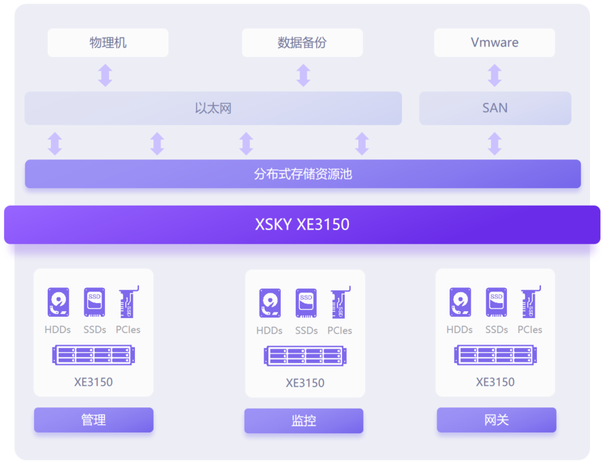The image size is (605, 472).
Task: Click the double arrow below 物理机
Action: [106, 75]
